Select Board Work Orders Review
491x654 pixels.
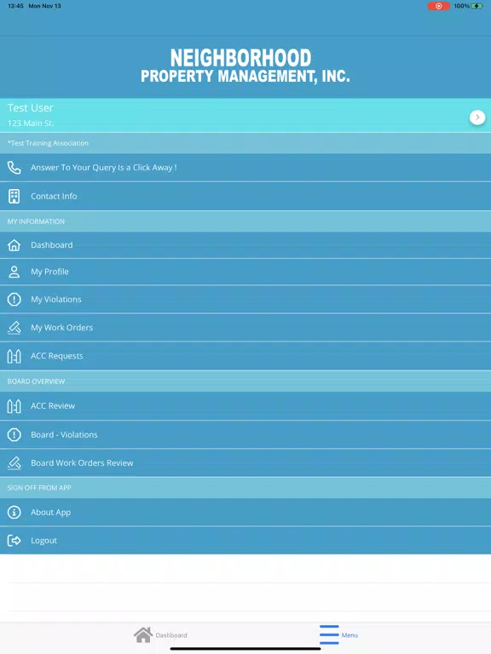click(245, 463)
